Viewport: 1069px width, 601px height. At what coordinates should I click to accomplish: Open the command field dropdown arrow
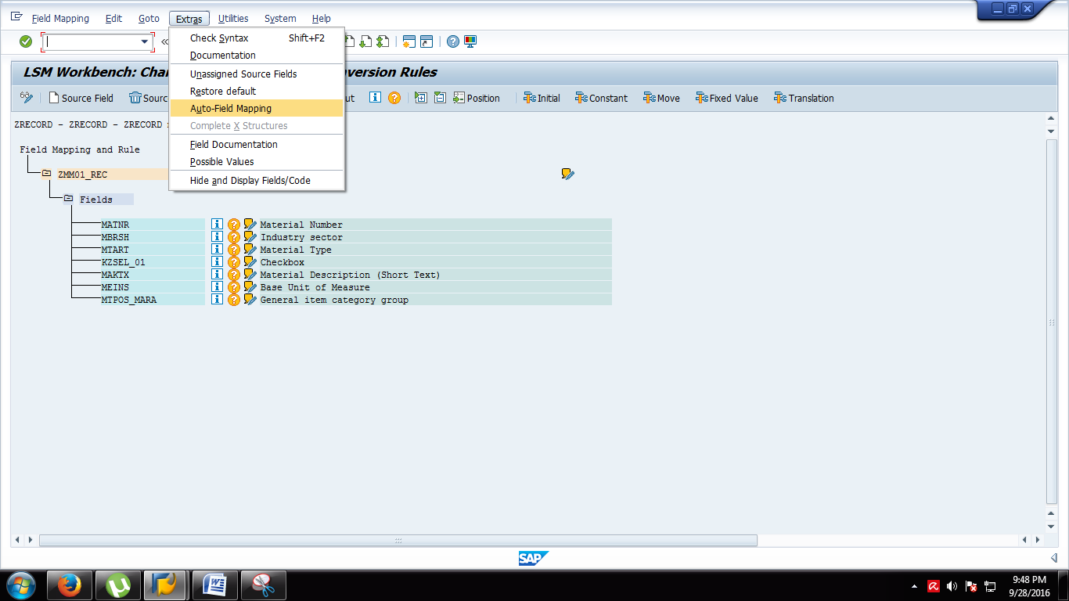click(x=145, y=42)
